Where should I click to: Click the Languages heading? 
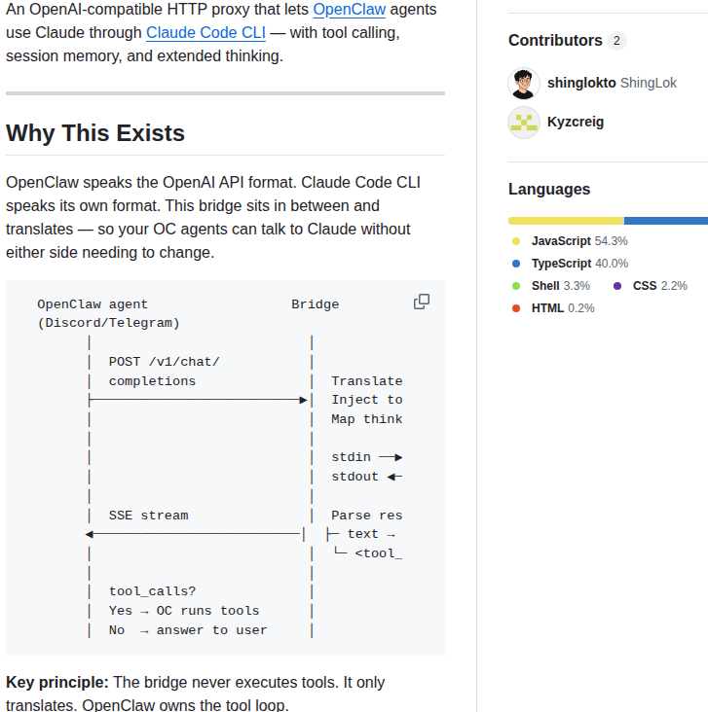pos(549,189)
